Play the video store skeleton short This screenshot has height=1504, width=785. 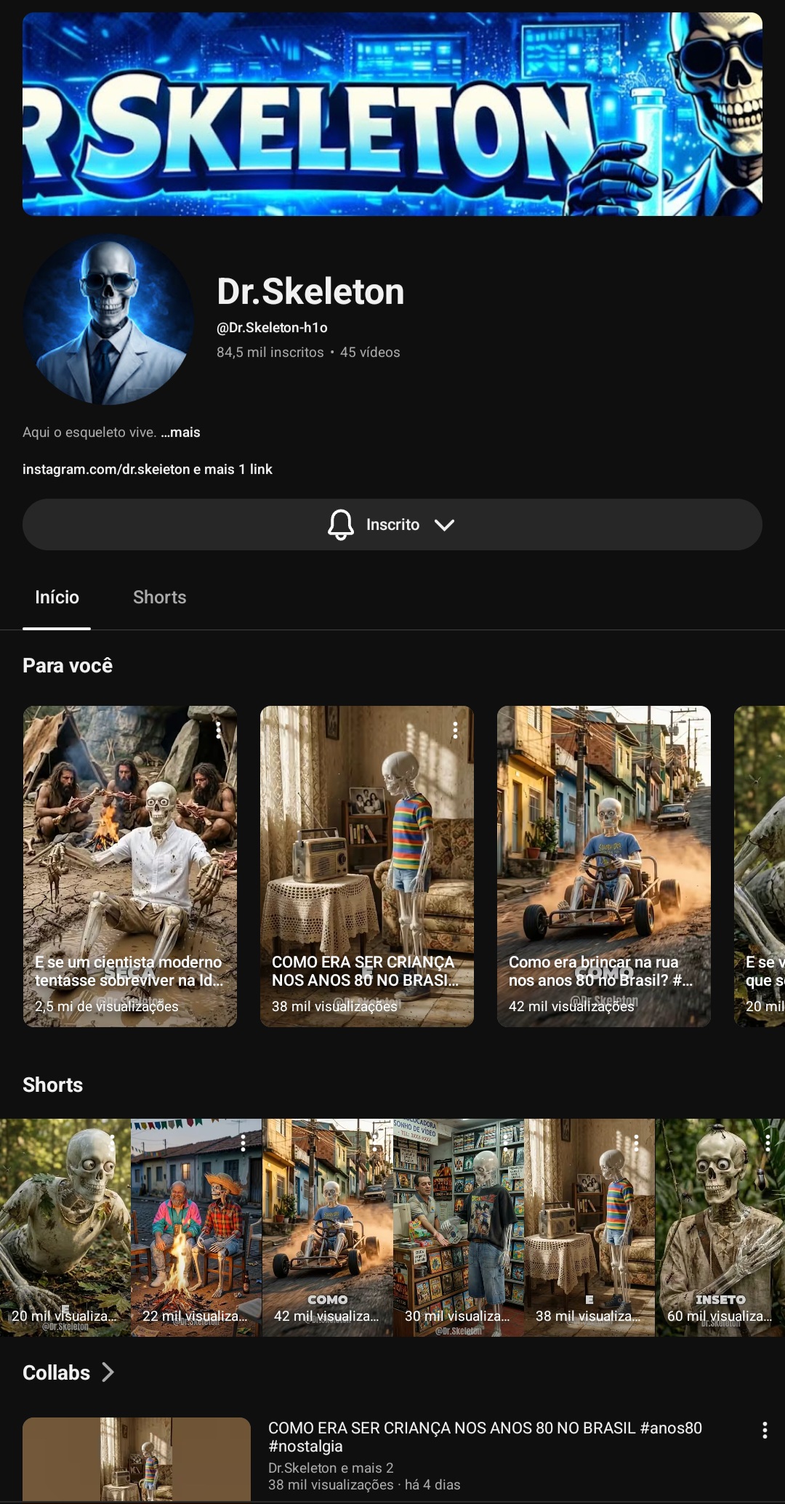458,1221
